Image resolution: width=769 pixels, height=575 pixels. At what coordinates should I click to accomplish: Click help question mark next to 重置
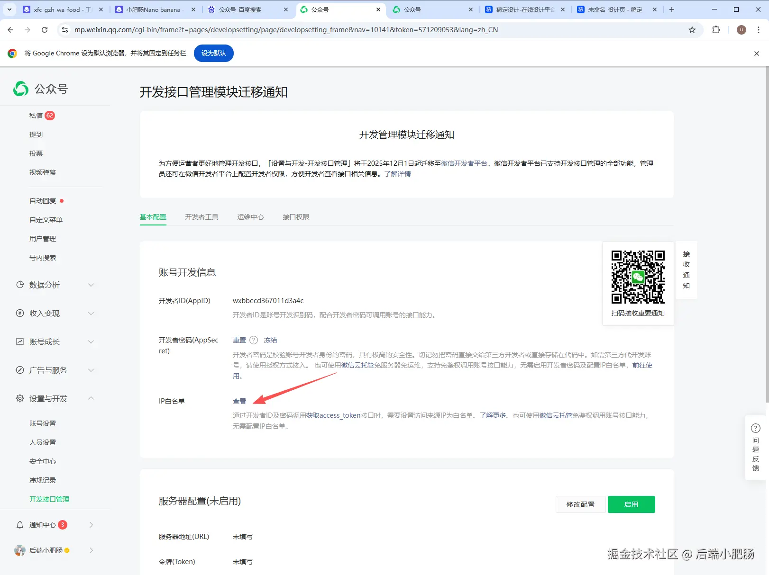pos(254,340)
